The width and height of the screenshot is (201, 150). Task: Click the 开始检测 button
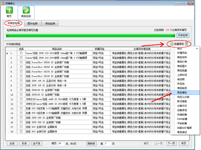pos(183,35)
